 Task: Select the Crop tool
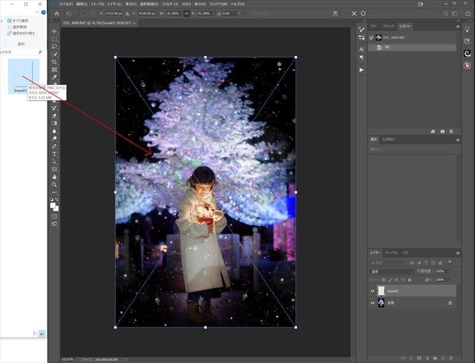click(54, 62)
